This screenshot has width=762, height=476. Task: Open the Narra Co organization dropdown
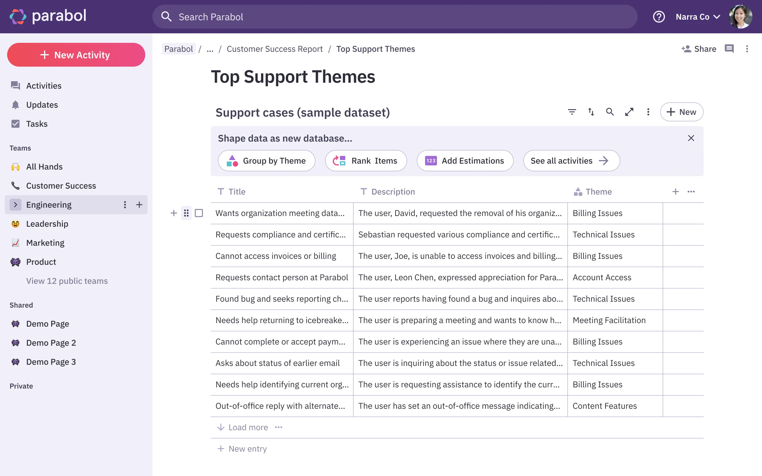698,17
